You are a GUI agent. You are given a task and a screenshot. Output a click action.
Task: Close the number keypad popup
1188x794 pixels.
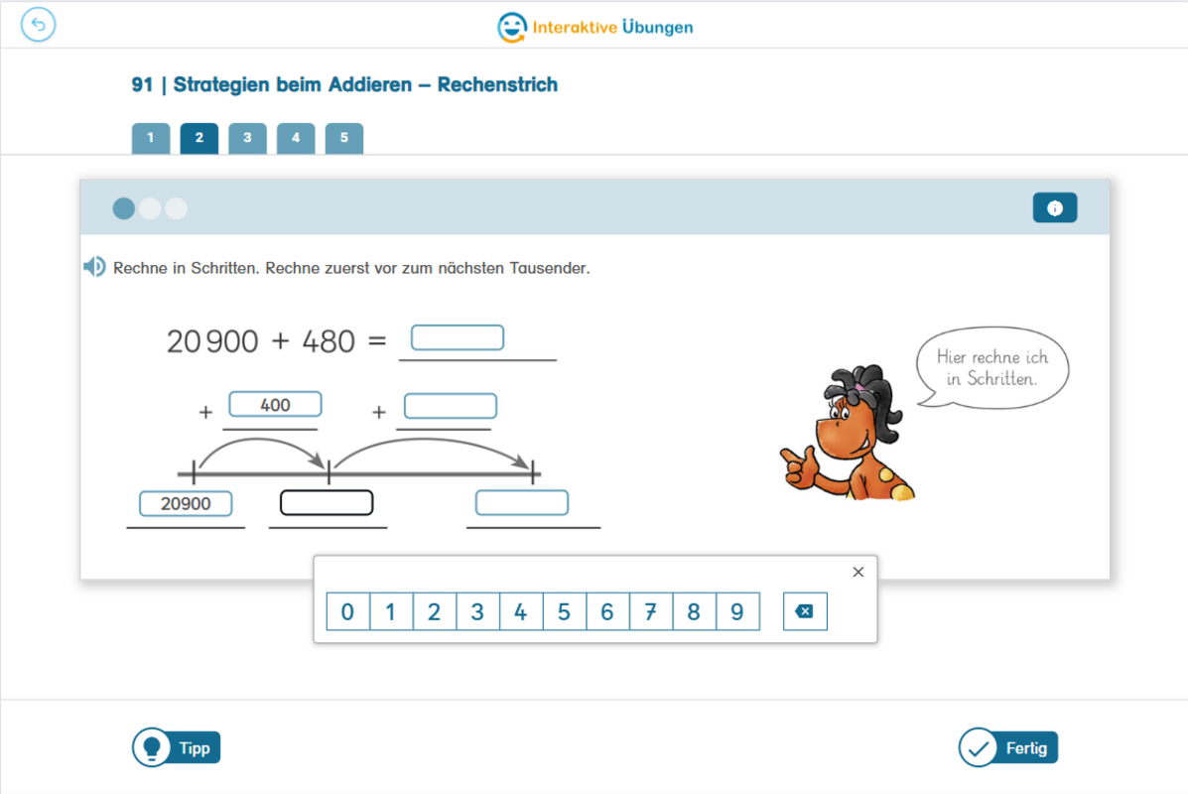tap(858, 572)
